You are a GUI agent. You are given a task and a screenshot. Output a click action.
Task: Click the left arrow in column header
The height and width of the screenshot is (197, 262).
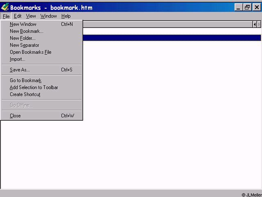pos(255,24)
